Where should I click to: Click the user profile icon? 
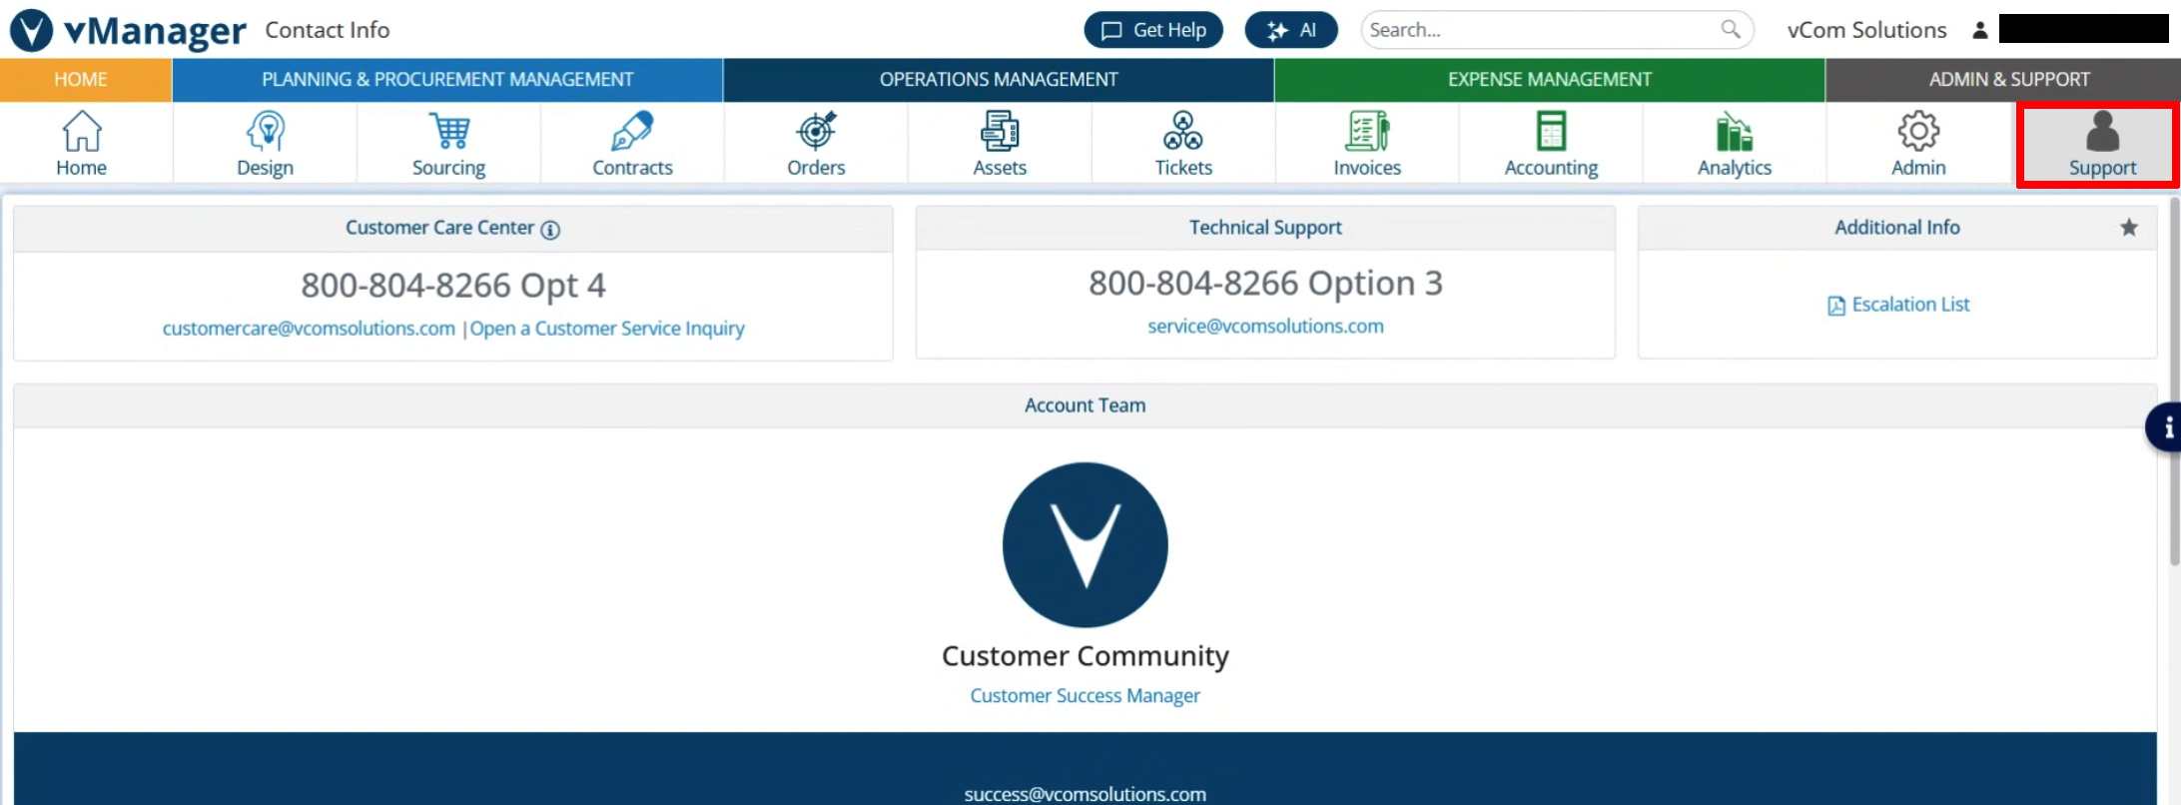(x=1979, y=30)
